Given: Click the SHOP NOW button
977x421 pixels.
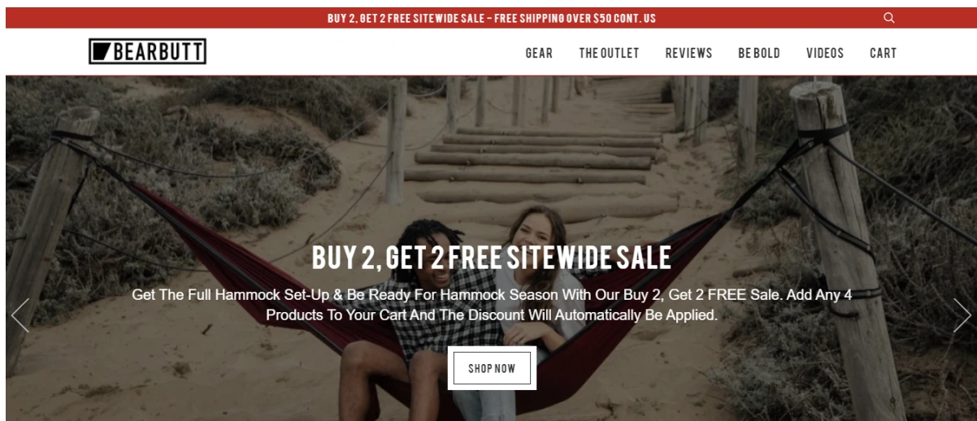Looking at the screenshot, I should 492,368.
